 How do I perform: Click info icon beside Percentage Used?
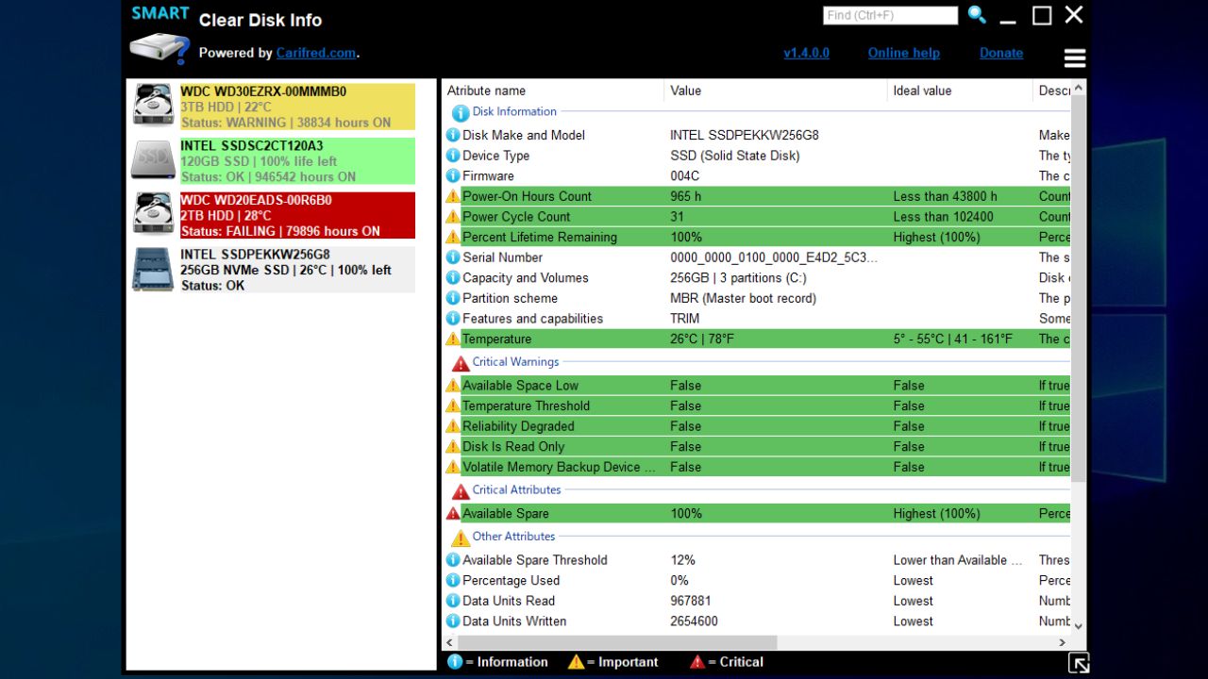(x=453, y=580)
